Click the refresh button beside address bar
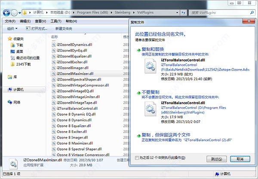Viewport: 258px width, 179px height. click(x=184, y=12)
